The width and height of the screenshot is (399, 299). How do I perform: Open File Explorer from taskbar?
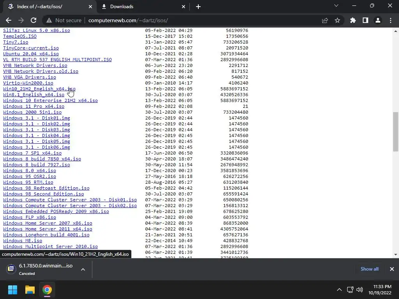30,290
